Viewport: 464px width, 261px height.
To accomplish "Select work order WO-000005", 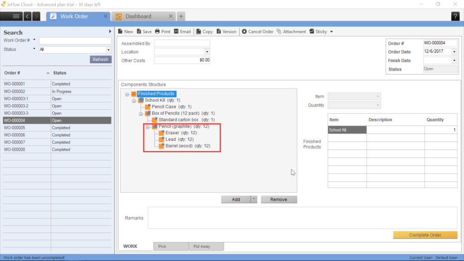I will (x=57, y=128).
